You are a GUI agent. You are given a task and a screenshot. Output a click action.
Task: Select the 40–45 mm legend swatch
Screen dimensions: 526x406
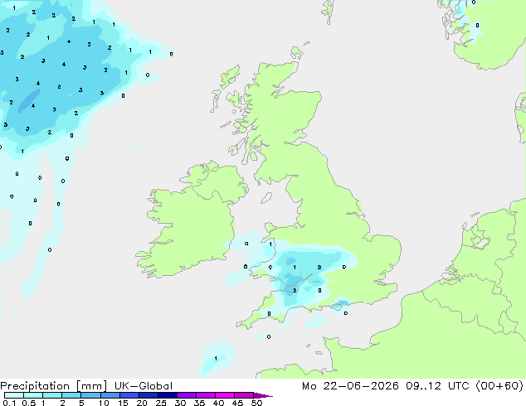[224, 395]
